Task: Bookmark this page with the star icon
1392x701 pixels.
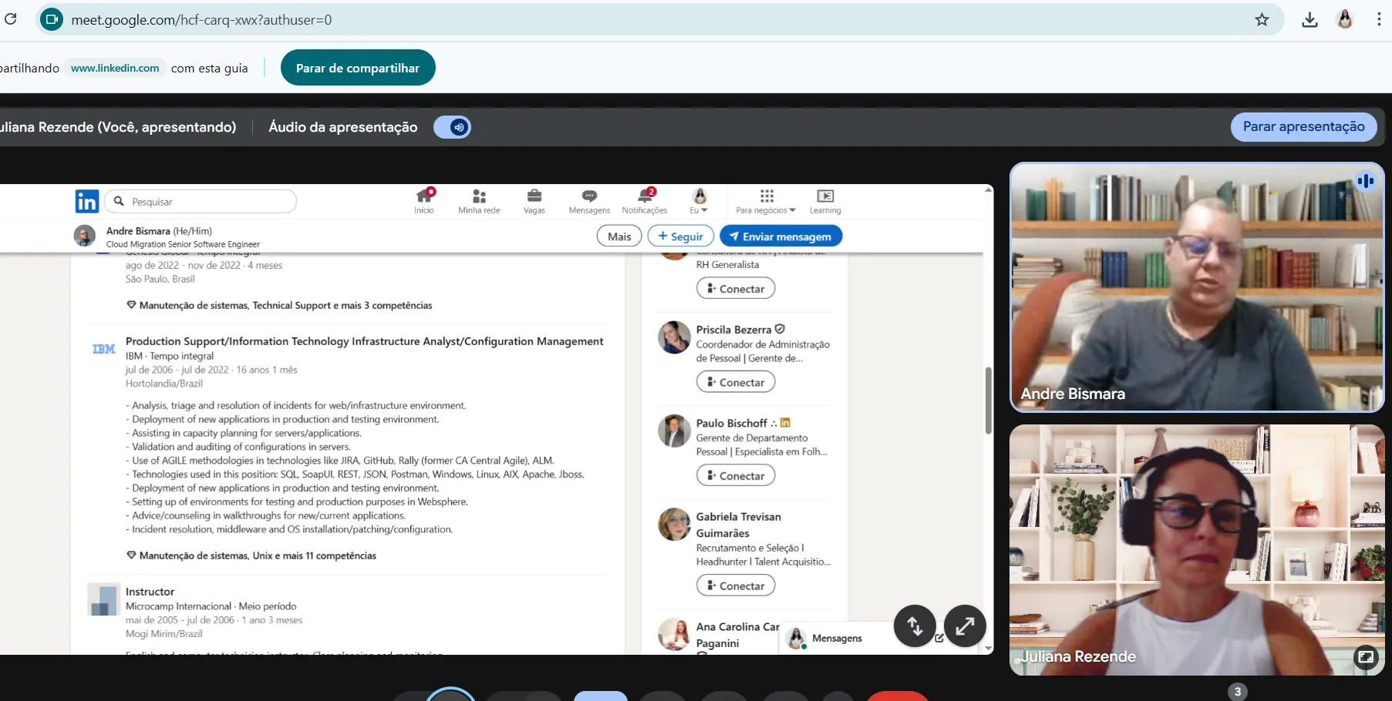Action: tap(1262, 20)
